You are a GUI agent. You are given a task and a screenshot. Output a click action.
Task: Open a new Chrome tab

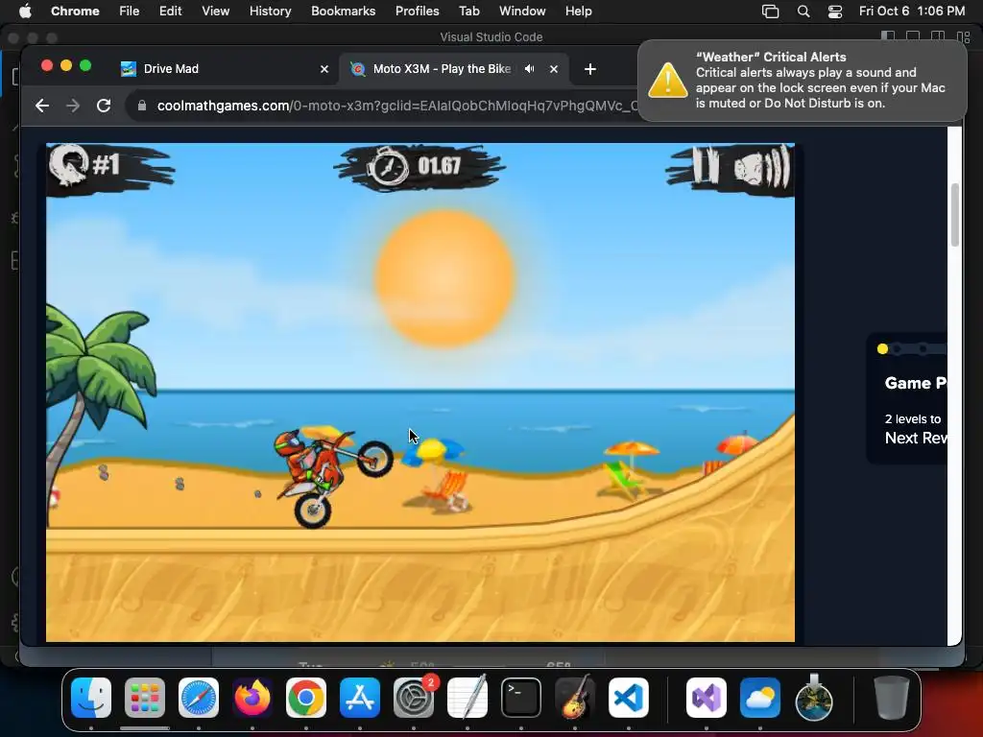click(x=590, y=69)
